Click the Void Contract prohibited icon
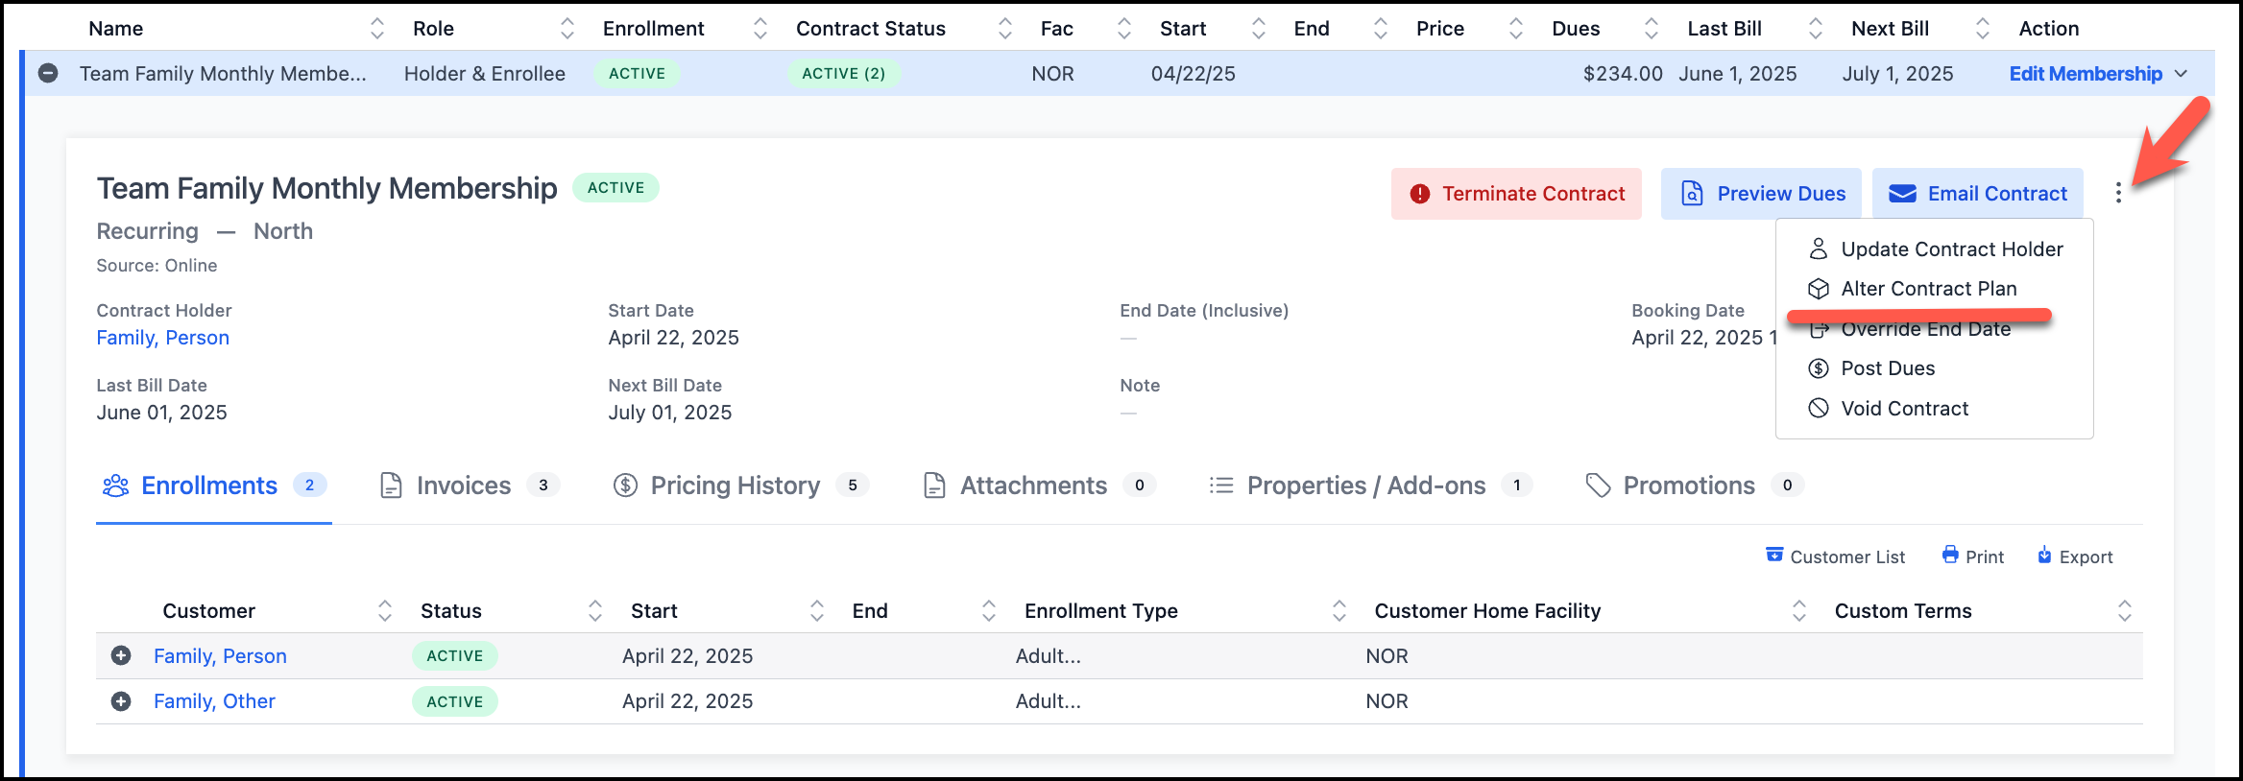 coord(1819,409)
